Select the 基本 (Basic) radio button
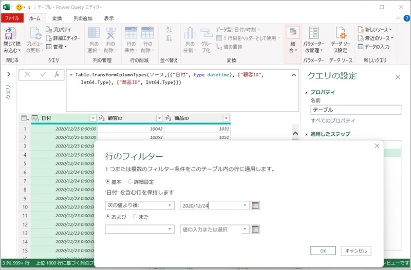The image size is (411, 270). pos(108,181)
